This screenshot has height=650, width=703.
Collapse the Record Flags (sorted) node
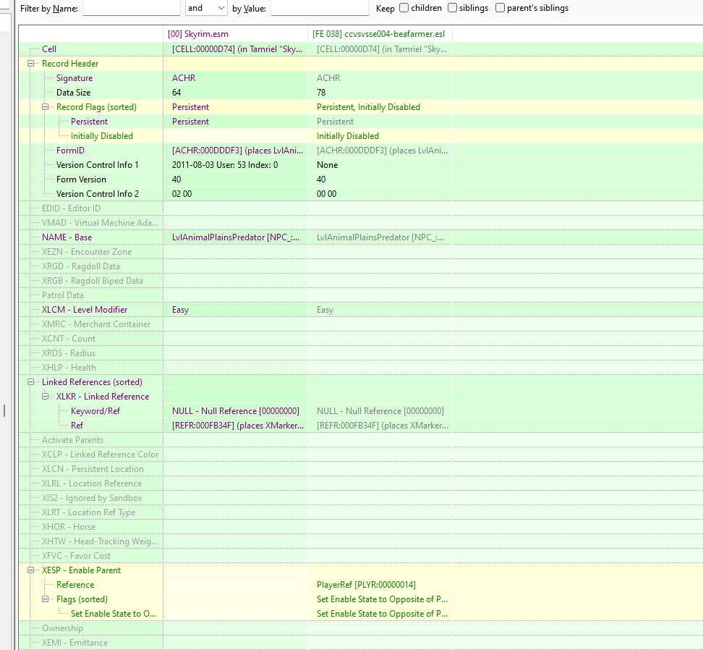46,107
